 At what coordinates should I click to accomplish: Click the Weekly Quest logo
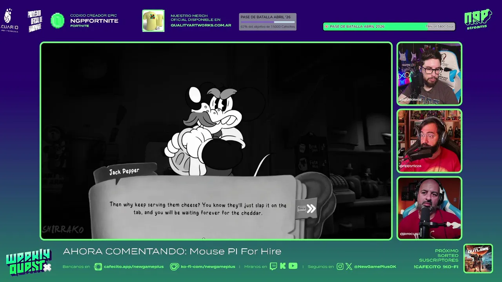coord(28,262)
